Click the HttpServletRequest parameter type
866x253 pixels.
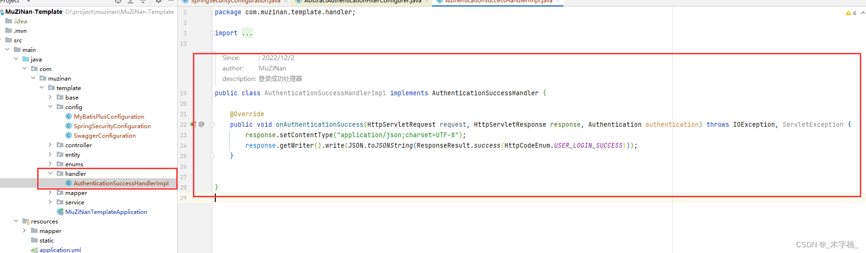[402, 124]
